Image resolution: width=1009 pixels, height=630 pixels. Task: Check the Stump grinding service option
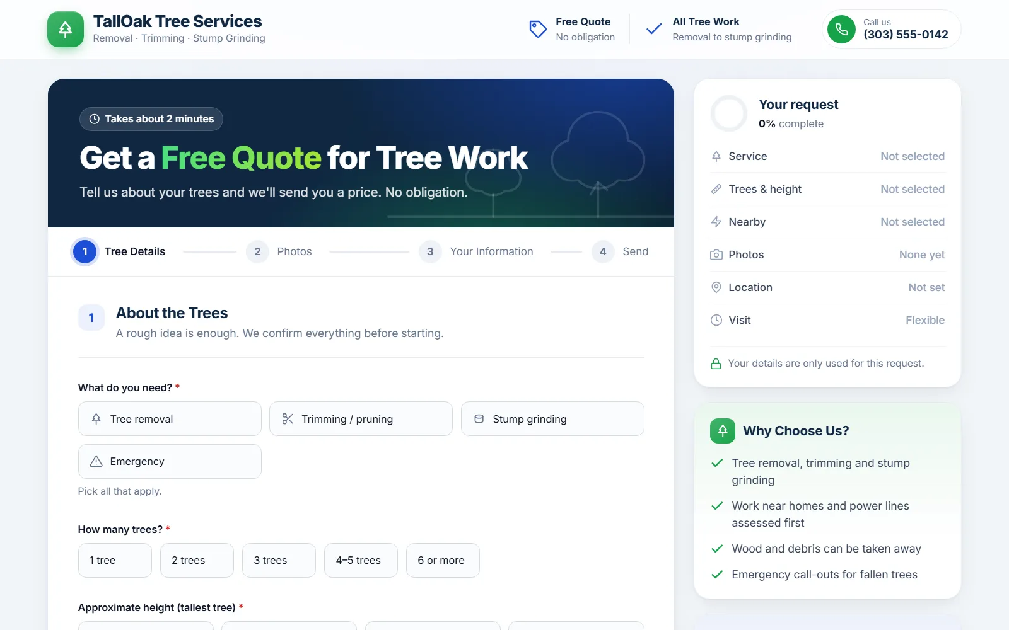pyautogui.click(x=552, y=419)
